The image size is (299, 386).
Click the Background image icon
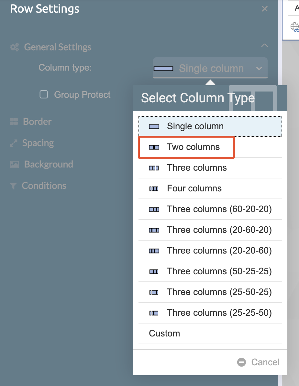14,165
